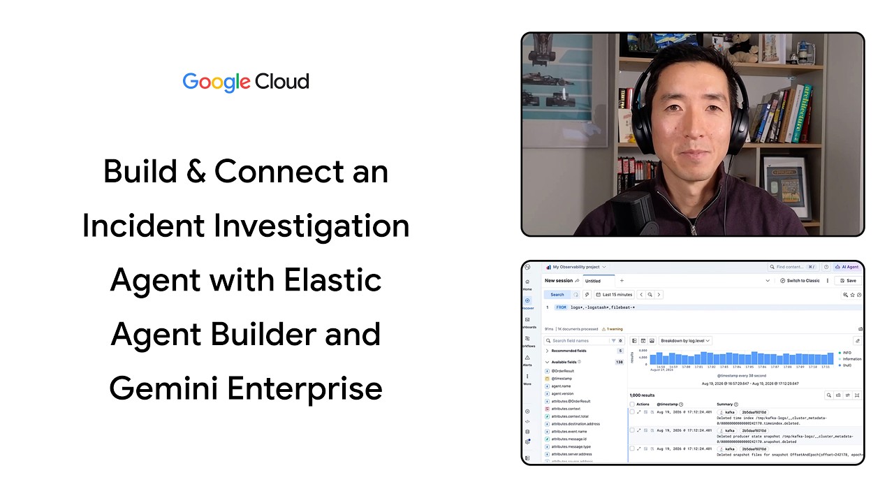Image resolution: width=894 pixels, height=503 pixels.
Task: Open the My Observability project dropdown
Action: pos(576,267)
